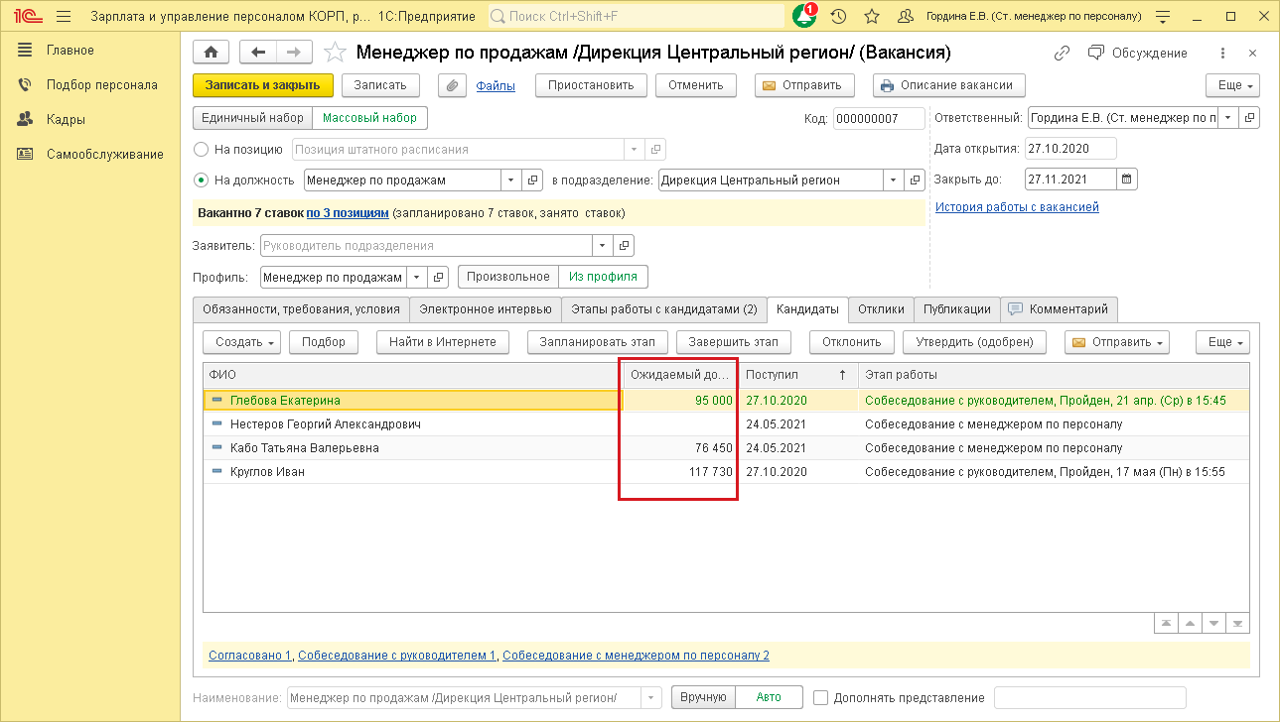The image size is (1280, 722).
Task: Open notifications bell icon
Action: tap(803, 17)
